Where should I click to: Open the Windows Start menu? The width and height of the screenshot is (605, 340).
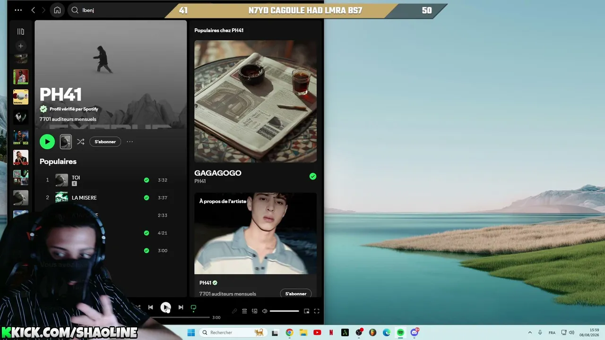(x=191, y=332)
